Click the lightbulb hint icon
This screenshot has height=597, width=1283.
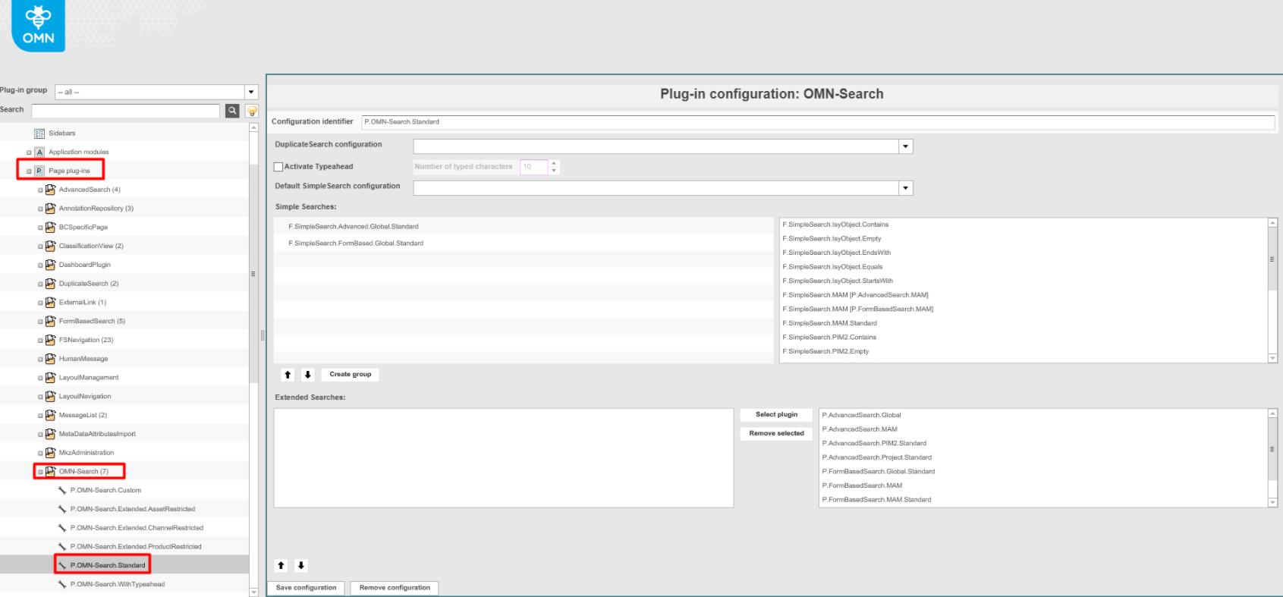[x=252, y=111]
